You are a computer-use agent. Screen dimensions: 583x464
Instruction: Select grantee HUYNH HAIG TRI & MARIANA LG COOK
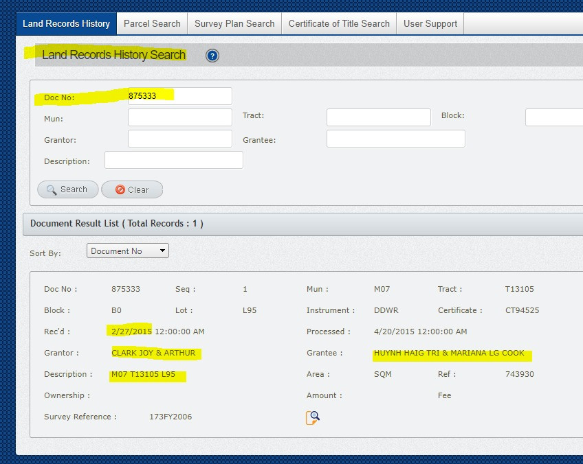coord(449,353)
